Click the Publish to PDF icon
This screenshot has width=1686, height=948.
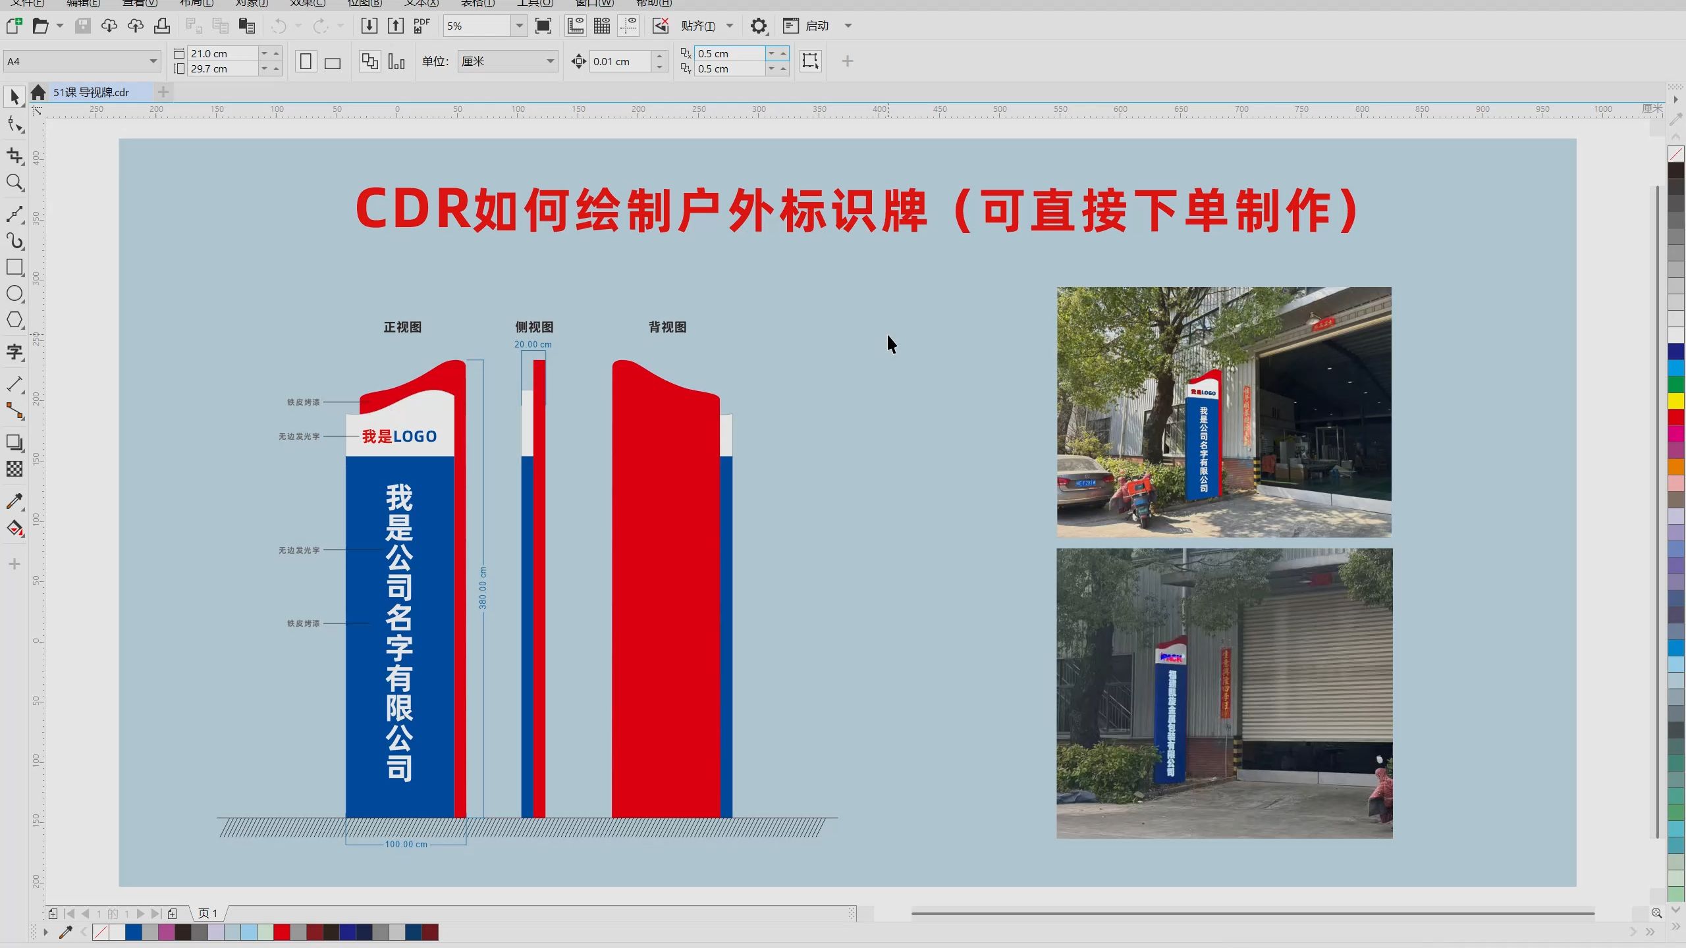(x=421, y=26)
